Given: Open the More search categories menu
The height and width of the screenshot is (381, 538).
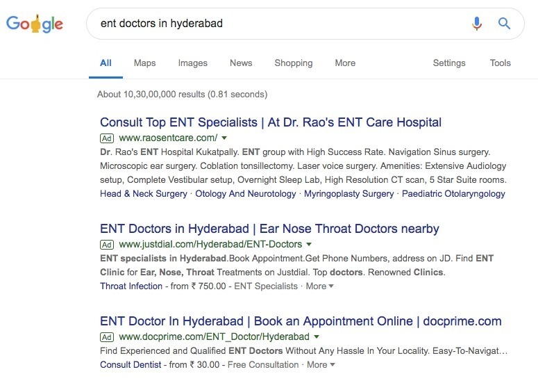Looking at the screenshot, I should [x=345, y=63].
